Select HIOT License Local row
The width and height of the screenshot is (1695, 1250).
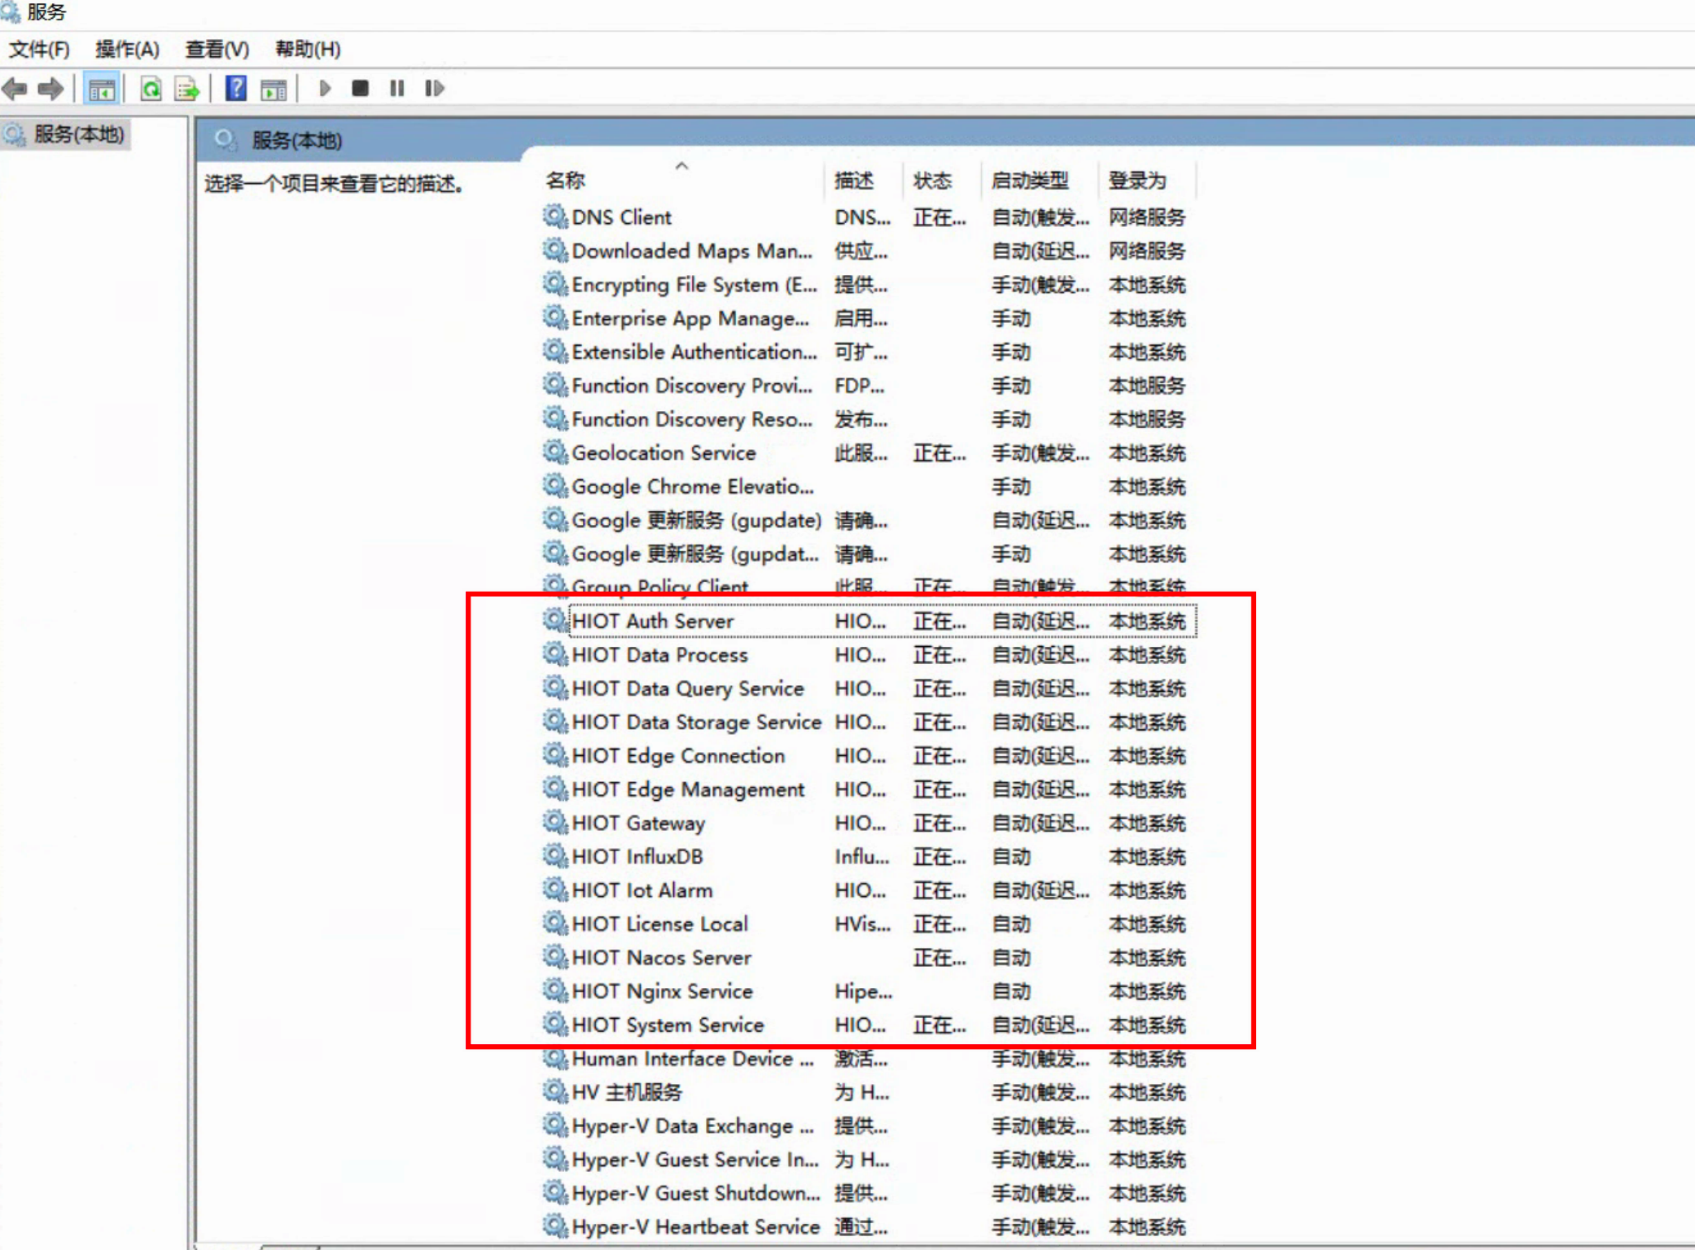click(868, 924)
